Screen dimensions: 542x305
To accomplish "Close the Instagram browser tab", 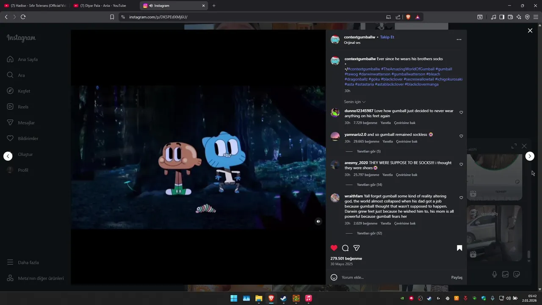I will [203, 6].
